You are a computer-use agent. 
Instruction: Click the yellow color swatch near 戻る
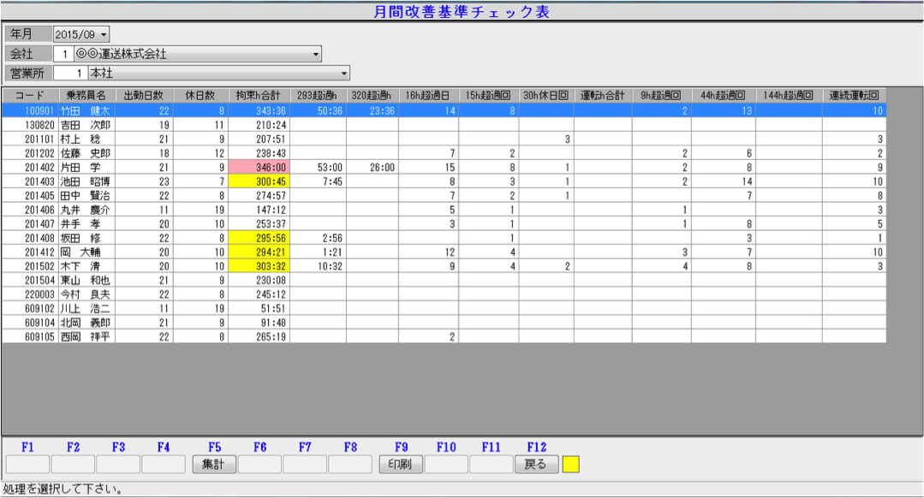pos(571,465)
